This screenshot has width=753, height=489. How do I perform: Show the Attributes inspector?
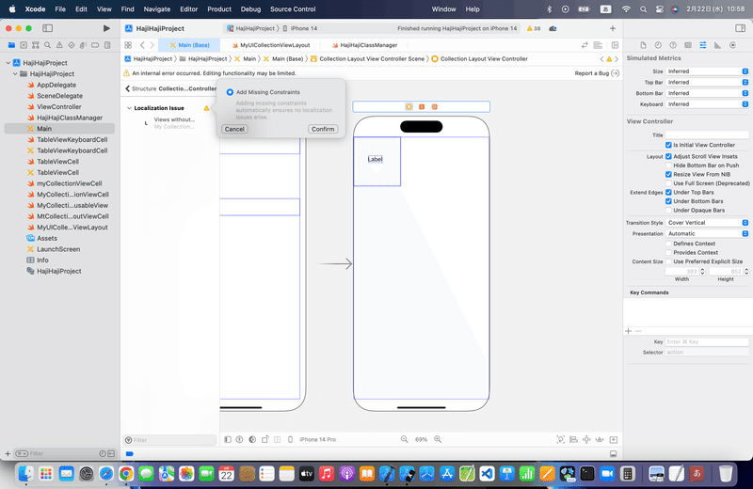[702, 45]
